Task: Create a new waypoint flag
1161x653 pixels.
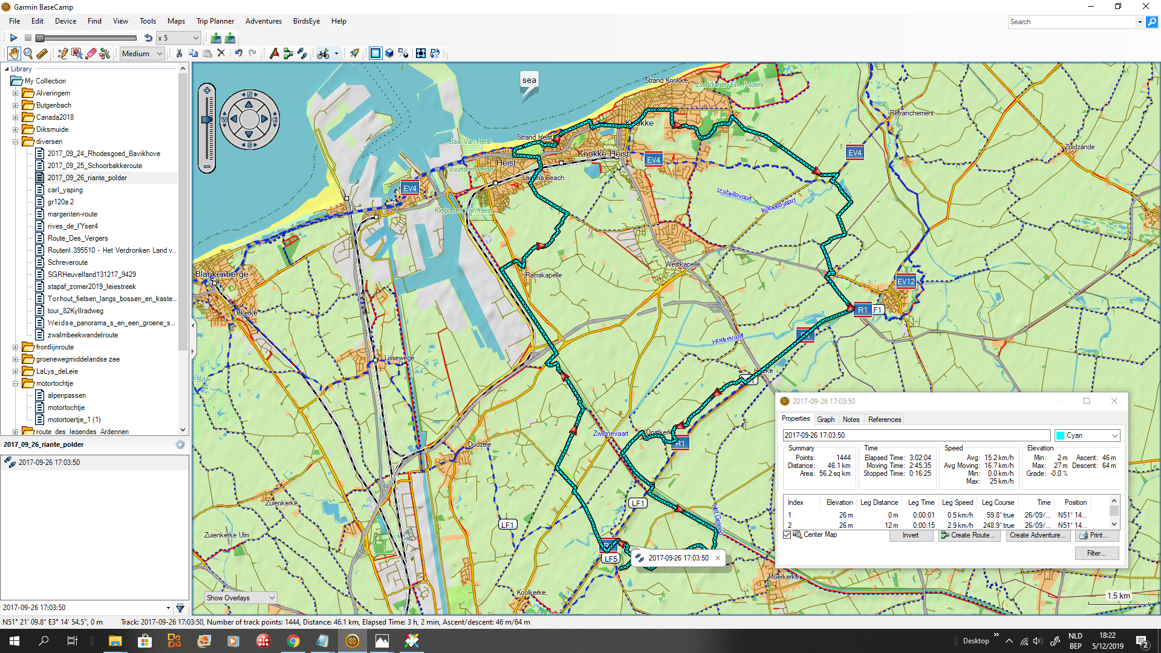Action: pyautogui.click(x=274, y=54)
